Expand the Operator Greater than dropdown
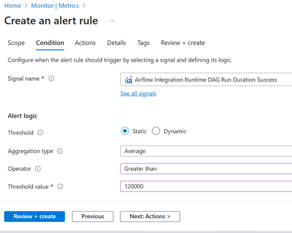The width and height of the screenshot is (292, 233). pos(206,169)
